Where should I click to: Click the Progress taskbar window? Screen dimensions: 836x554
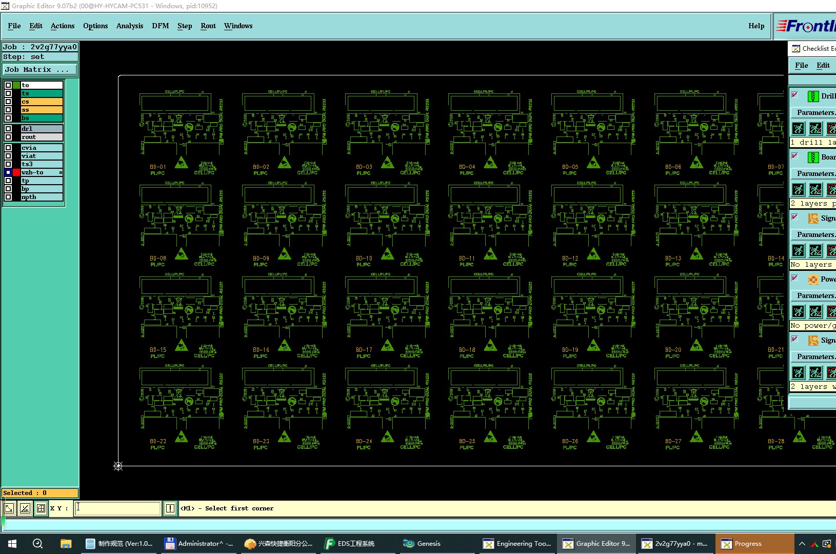coord(755,544)
